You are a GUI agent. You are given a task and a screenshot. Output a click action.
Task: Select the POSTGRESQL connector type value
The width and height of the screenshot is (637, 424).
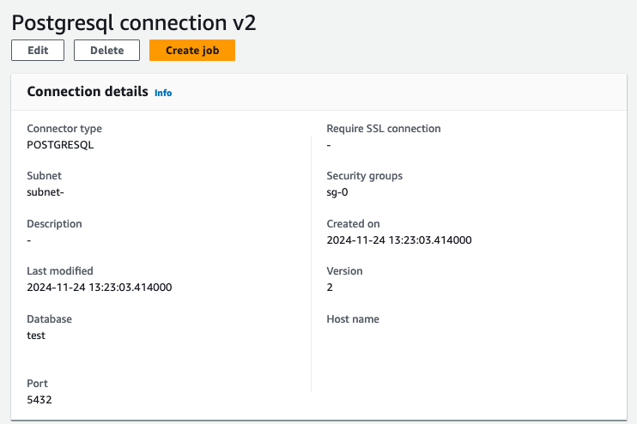coord(60,145)
